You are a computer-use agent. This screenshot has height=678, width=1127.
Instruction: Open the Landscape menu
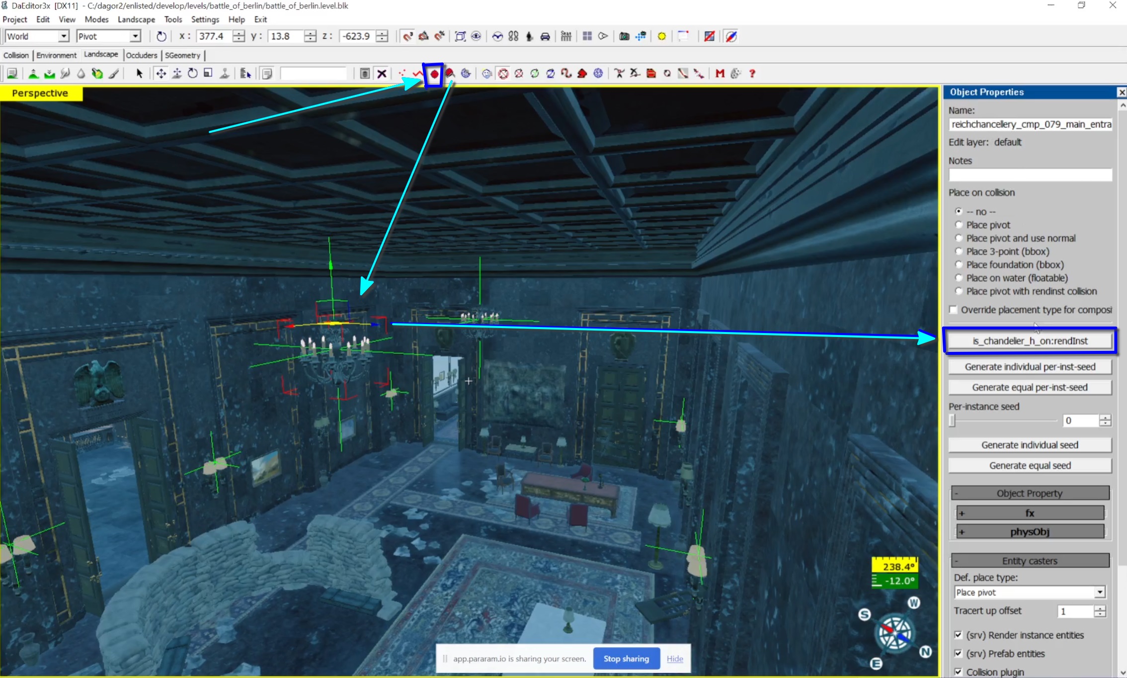pyautogui.click(x=136, y=19)
